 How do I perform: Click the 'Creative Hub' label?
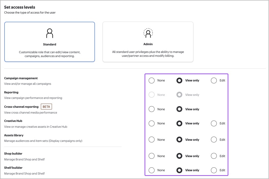pos(13,121)
